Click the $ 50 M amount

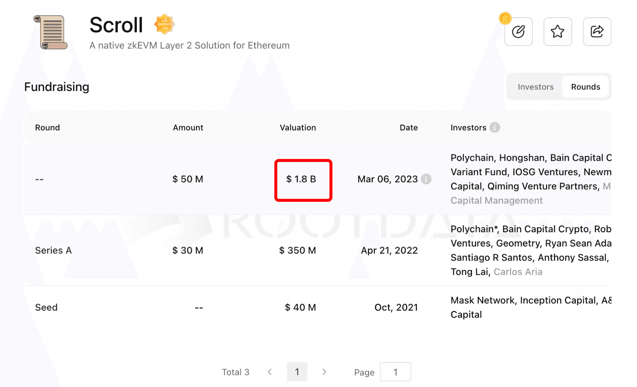[x=188, y=179]
